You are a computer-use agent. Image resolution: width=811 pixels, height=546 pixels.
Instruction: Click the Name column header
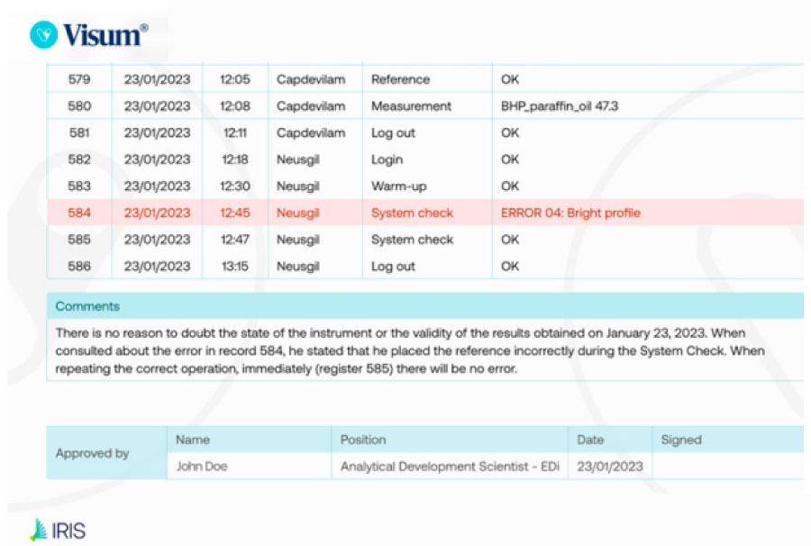pyautogui.click(x=193, y=440)
